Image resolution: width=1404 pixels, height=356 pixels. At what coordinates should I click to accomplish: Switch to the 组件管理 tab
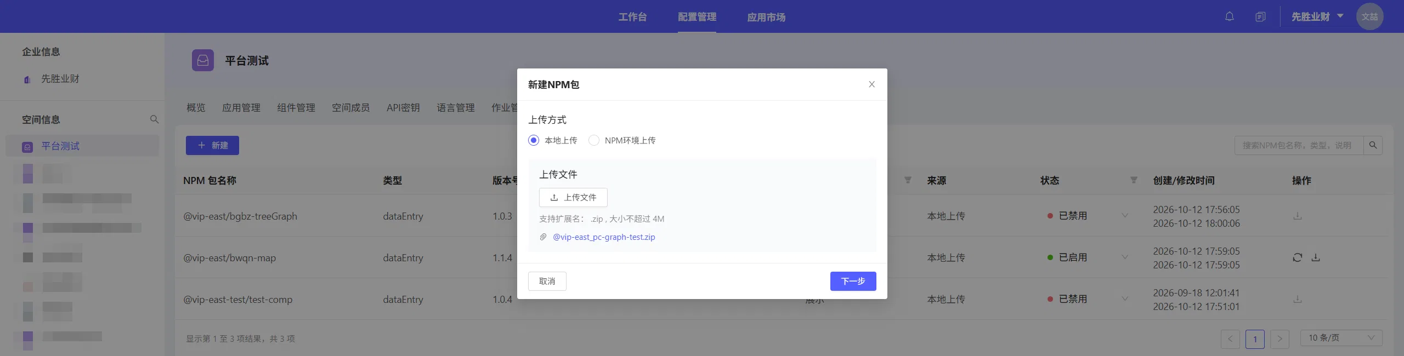click(x=296, y=108)
